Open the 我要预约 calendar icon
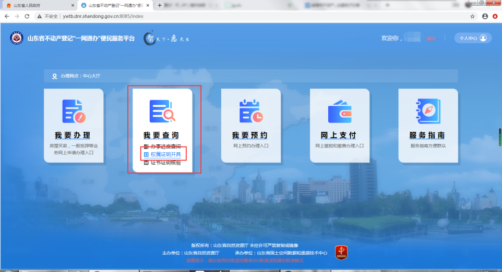 coord(250,110)
